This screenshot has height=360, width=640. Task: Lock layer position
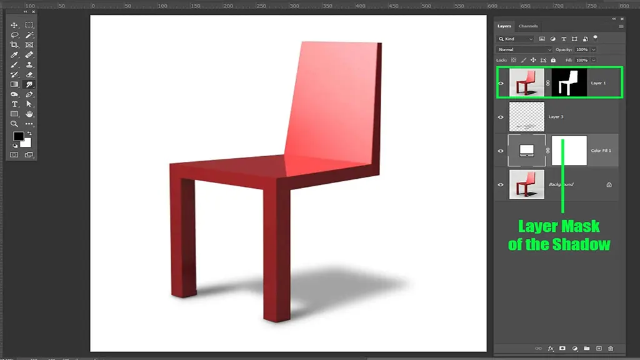click(533, 60)
